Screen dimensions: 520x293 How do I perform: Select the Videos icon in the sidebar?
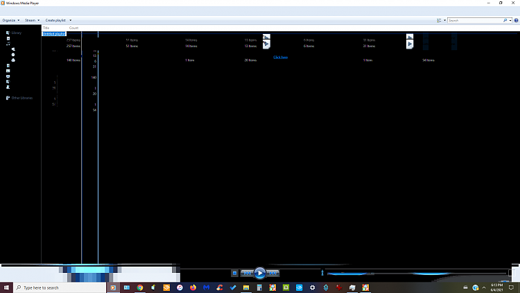tap(8, 65)
